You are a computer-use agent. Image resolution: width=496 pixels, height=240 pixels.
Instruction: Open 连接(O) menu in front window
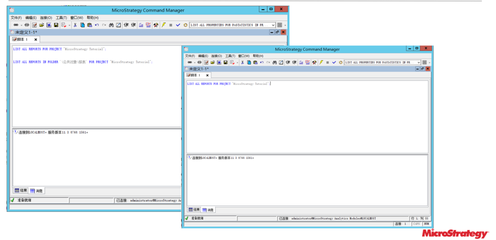pos(216,56)
